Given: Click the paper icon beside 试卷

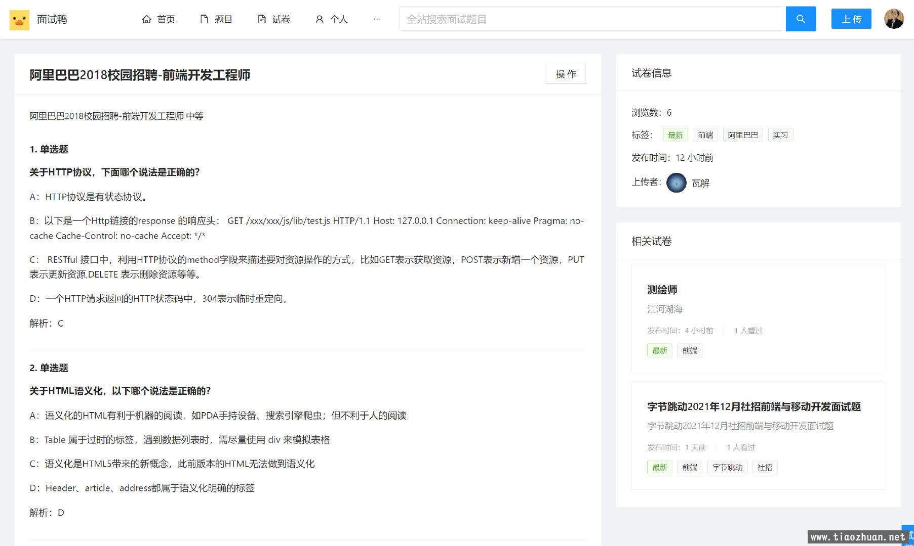Looking at the screenshot, I should (262, 19).
